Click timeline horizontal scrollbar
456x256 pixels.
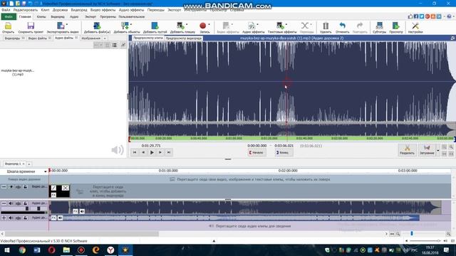coord(82,233)
